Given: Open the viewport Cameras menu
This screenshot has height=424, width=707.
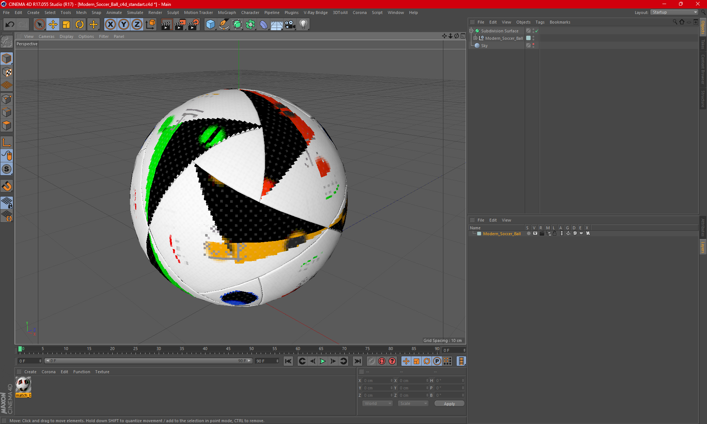Looking at the screenshot, I should [x=46, y=36].
